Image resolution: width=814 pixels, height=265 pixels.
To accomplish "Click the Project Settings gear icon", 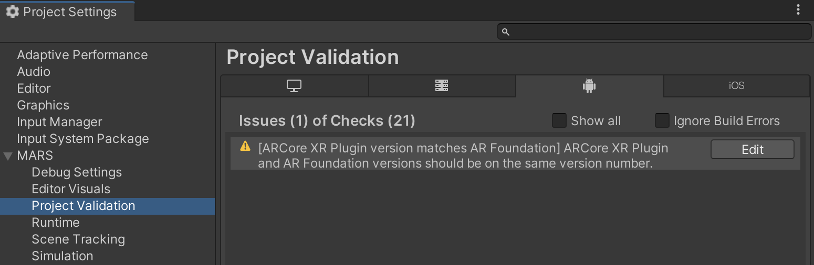I will click(x=13, y=12).
